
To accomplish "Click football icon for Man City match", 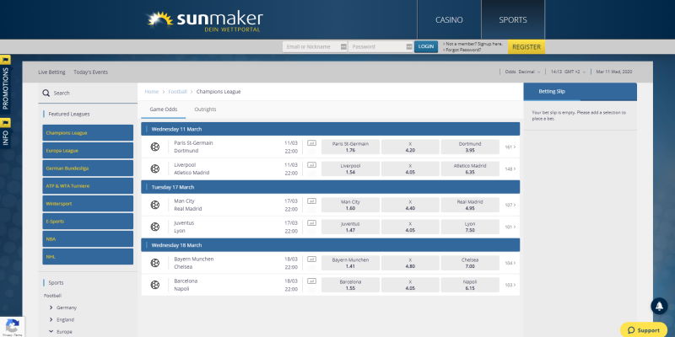I will click(155, 205).
